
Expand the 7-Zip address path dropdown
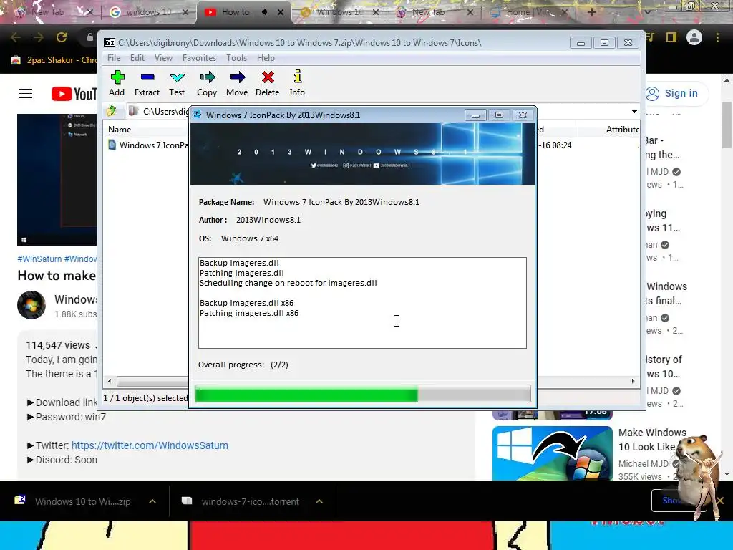(x=634, y=111)
